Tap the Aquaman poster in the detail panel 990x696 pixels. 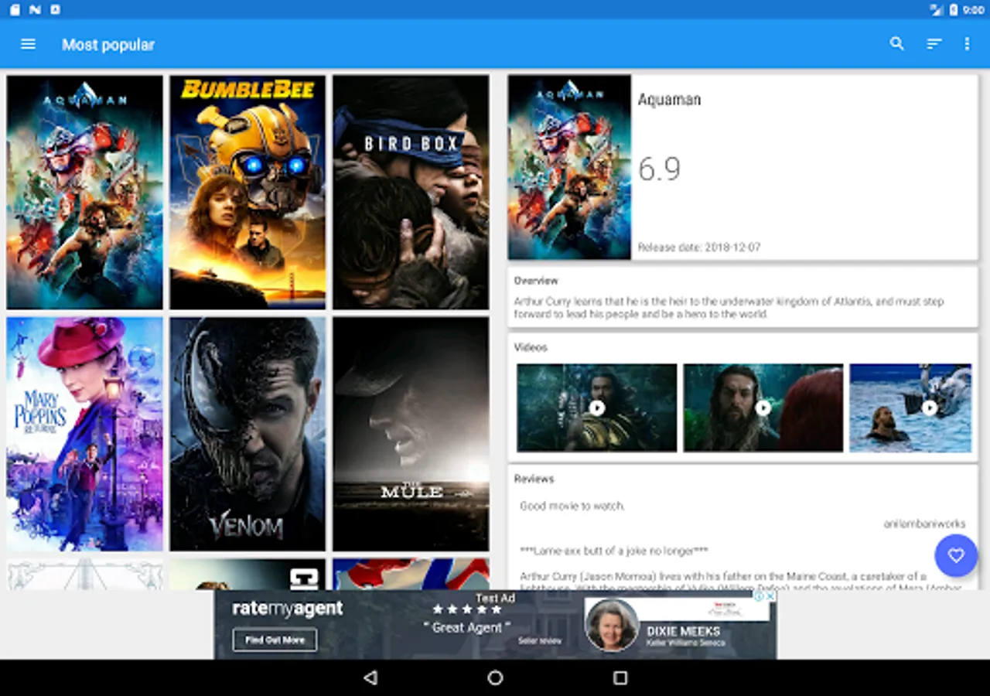coord(569,167)
